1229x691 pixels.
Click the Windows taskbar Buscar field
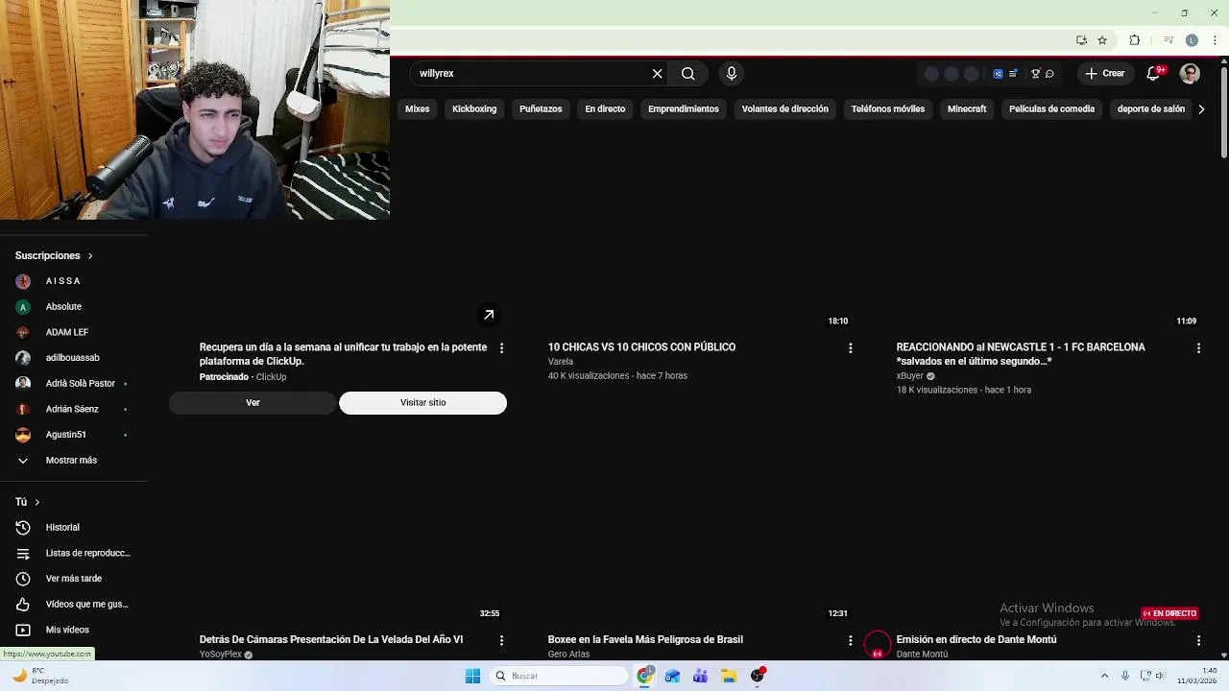pos(559,676)
